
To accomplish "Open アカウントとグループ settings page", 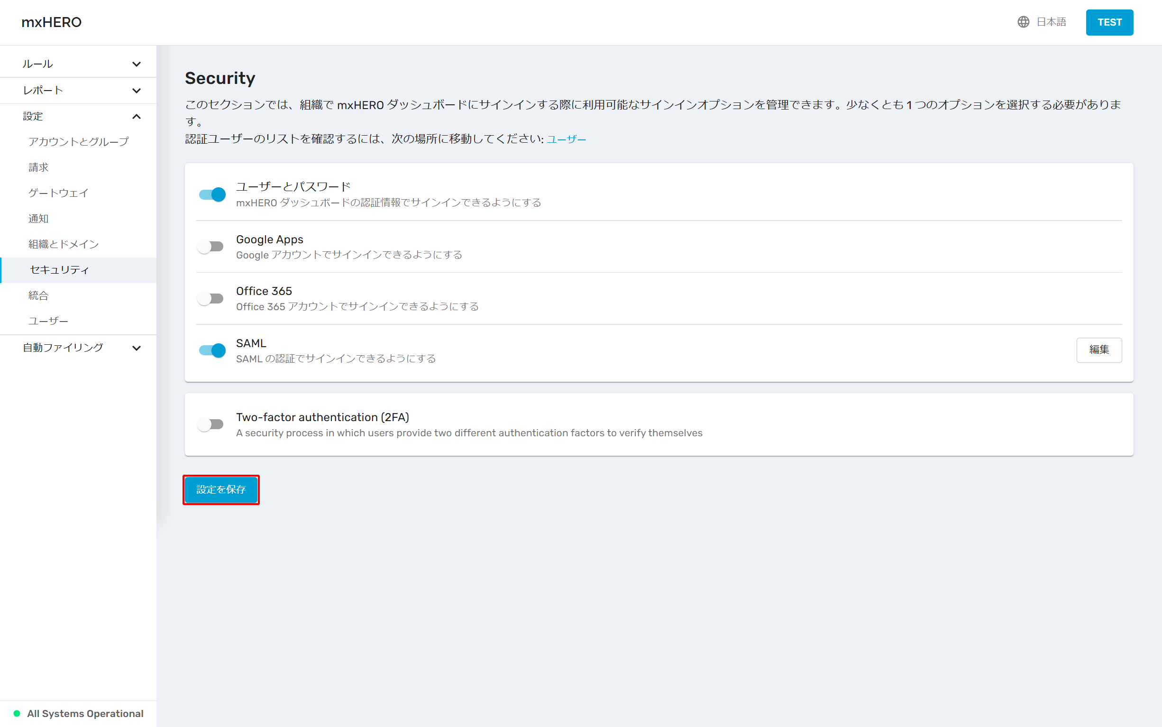I will [78, 141].
